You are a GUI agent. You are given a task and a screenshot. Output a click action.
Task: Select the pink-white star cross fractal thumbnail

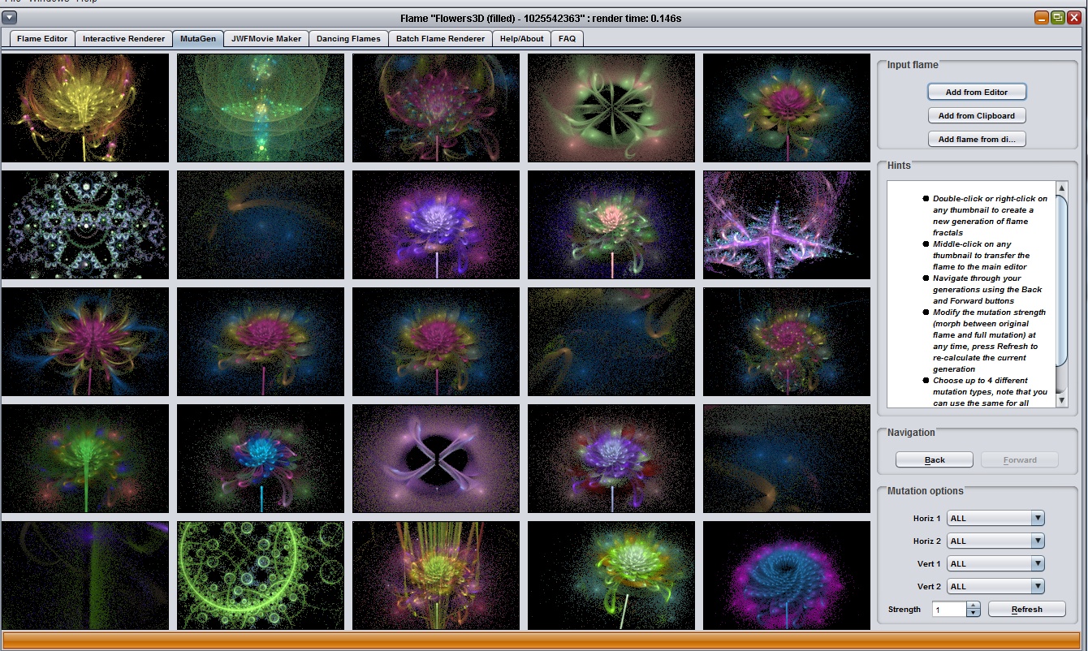tap(787, 225)
